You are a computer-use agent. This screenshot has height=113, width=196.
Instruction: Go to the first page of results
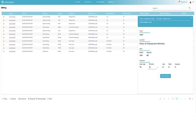click(x=160, y=99)
